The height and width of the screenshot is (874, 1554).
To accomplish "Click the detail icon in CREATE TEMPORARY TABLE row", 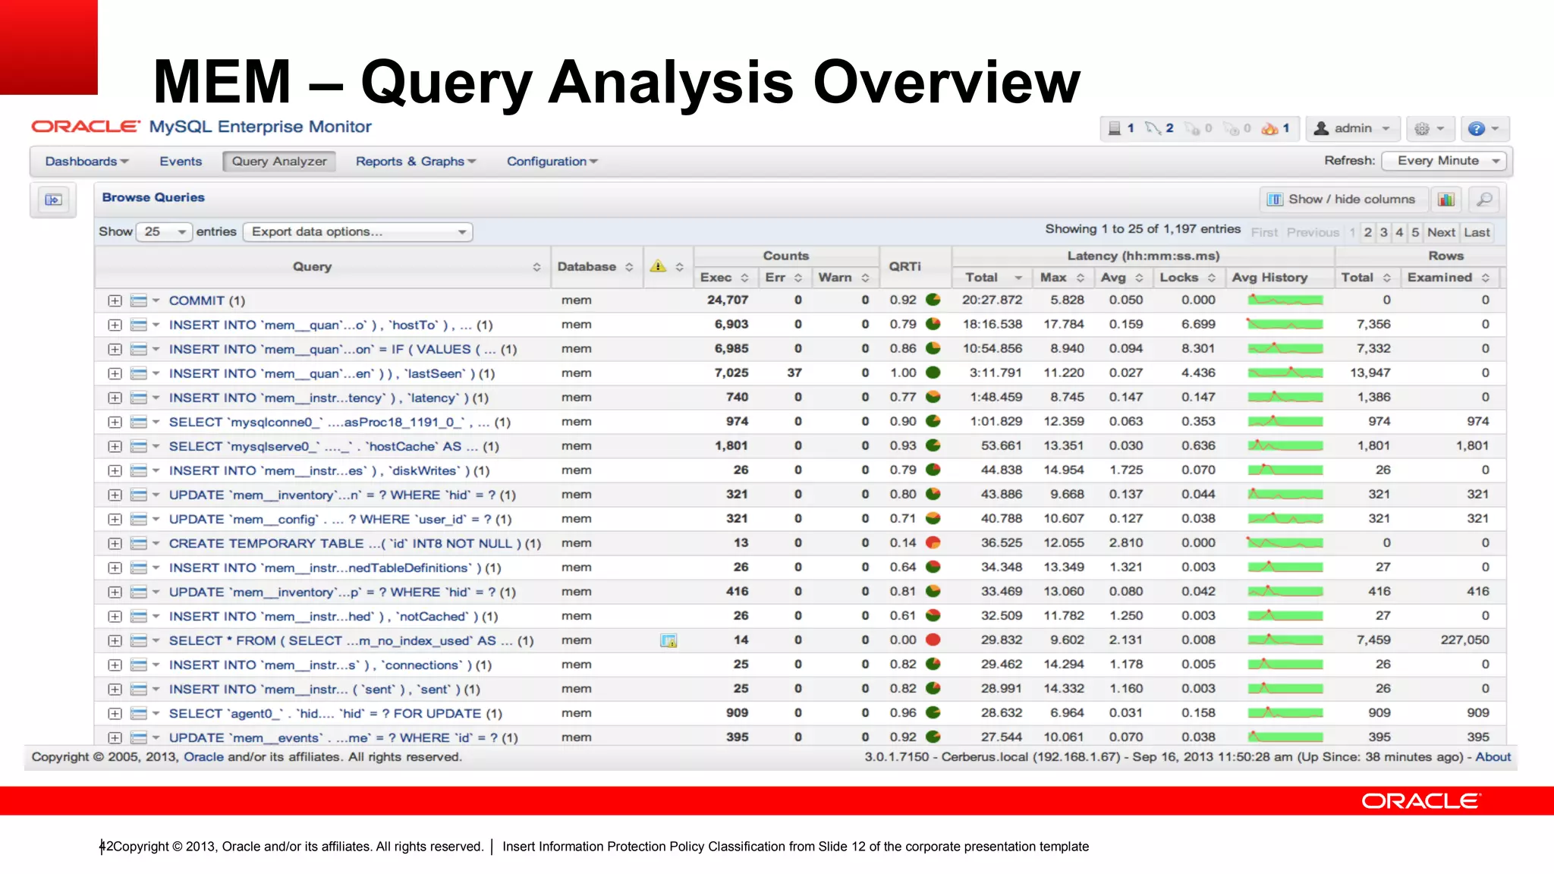I will point(139,544).
